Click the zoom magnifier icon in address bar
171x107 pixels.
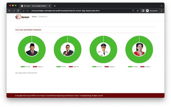(133, 11)
